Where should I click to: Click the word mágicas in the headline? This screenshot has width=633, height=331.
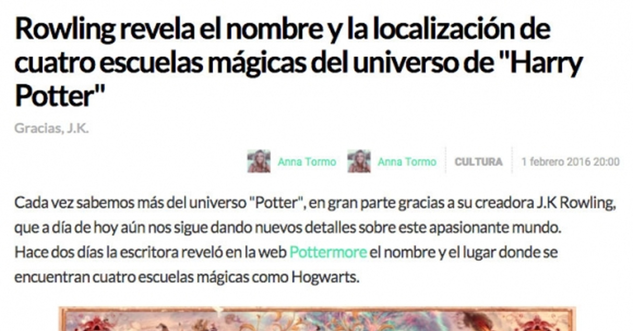pyautogui.click(x=257, y=64)
